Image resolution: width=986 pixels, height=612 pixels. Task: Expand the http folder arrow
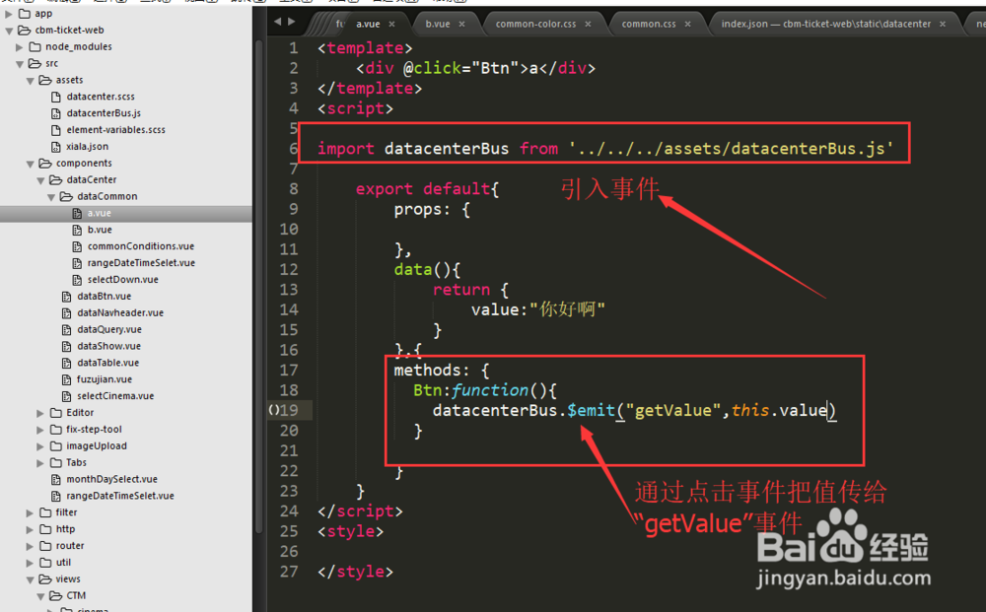(30, 529)
